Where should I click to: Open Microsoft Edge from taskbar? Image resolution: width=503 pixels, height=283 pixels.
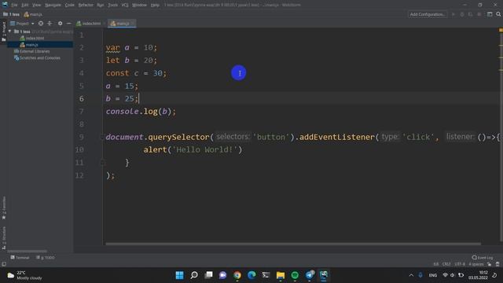[251, 275]
